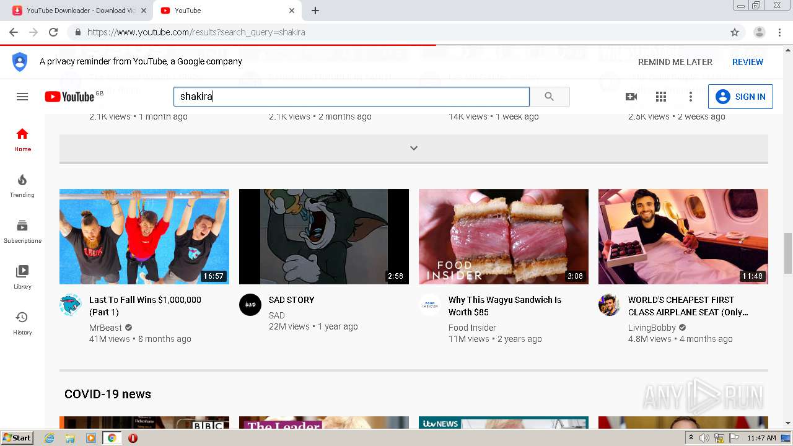This screenshot has width=793, height=446.
Task: Close the YouTube Downloader tab
Action: pyautogui.click(x=144, y=11)
